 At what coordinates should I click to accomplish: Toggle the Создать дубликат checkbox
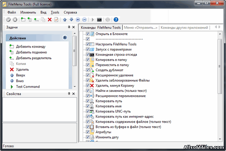pos(88,70)
